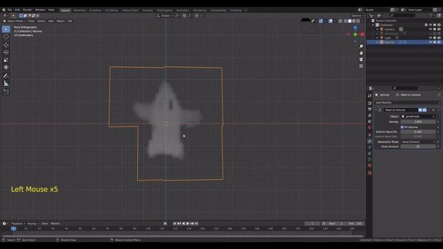Open the Add Modifier dropdown

point(408,102)
